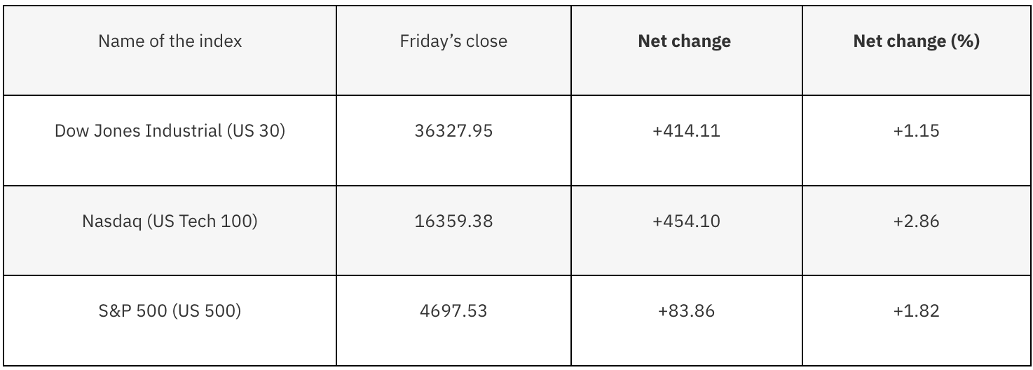Select the Dow Jones close value 36327.95
The image size is (1033, 370).
453,131
